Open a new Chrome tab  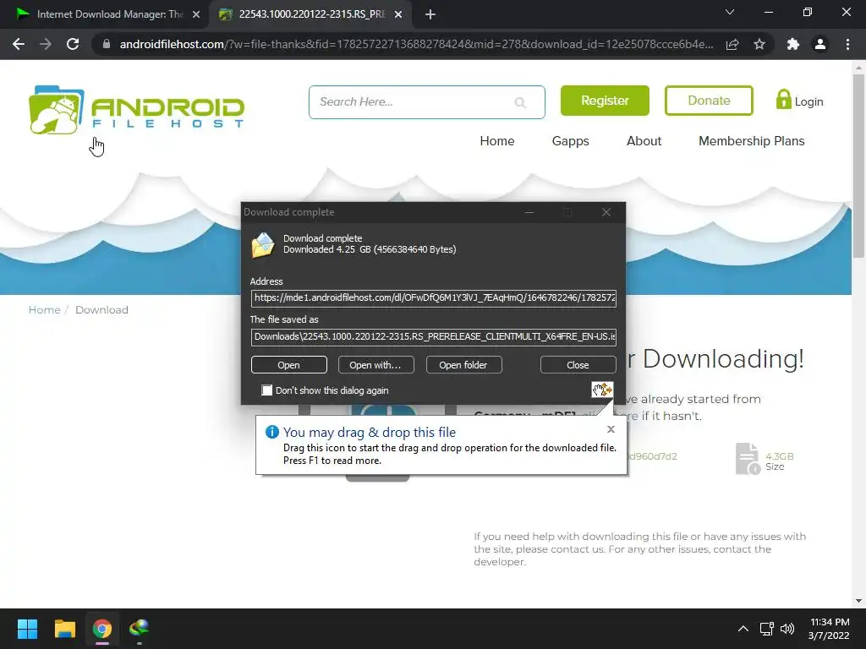pyautogui.click(x=430, y=14)
